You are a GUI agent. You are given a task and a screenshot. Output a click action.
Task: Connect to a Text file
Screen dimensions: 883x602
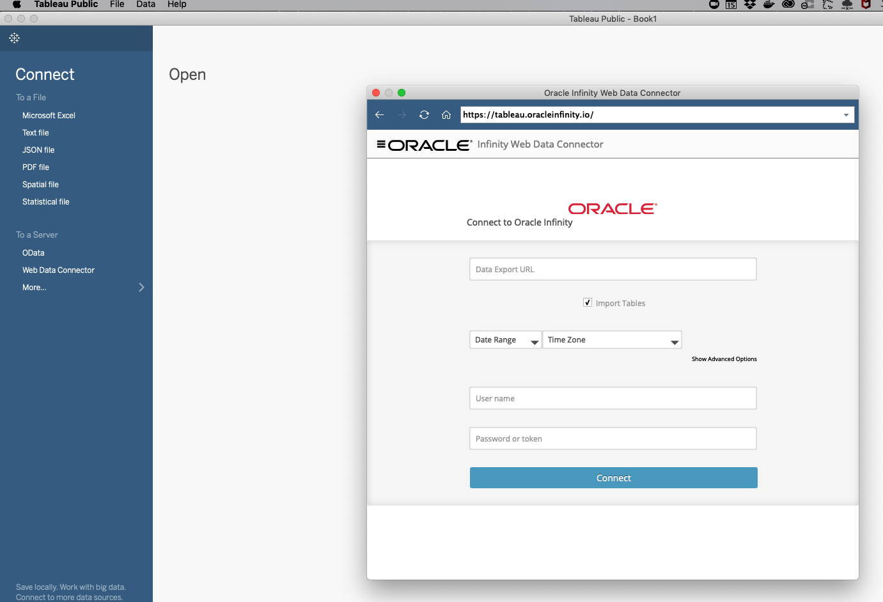pyautogui.click(x=36, y=133)
